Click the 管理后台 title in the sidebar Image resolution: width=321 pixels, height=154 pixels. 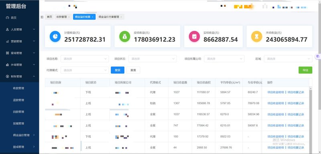[16, 6]
